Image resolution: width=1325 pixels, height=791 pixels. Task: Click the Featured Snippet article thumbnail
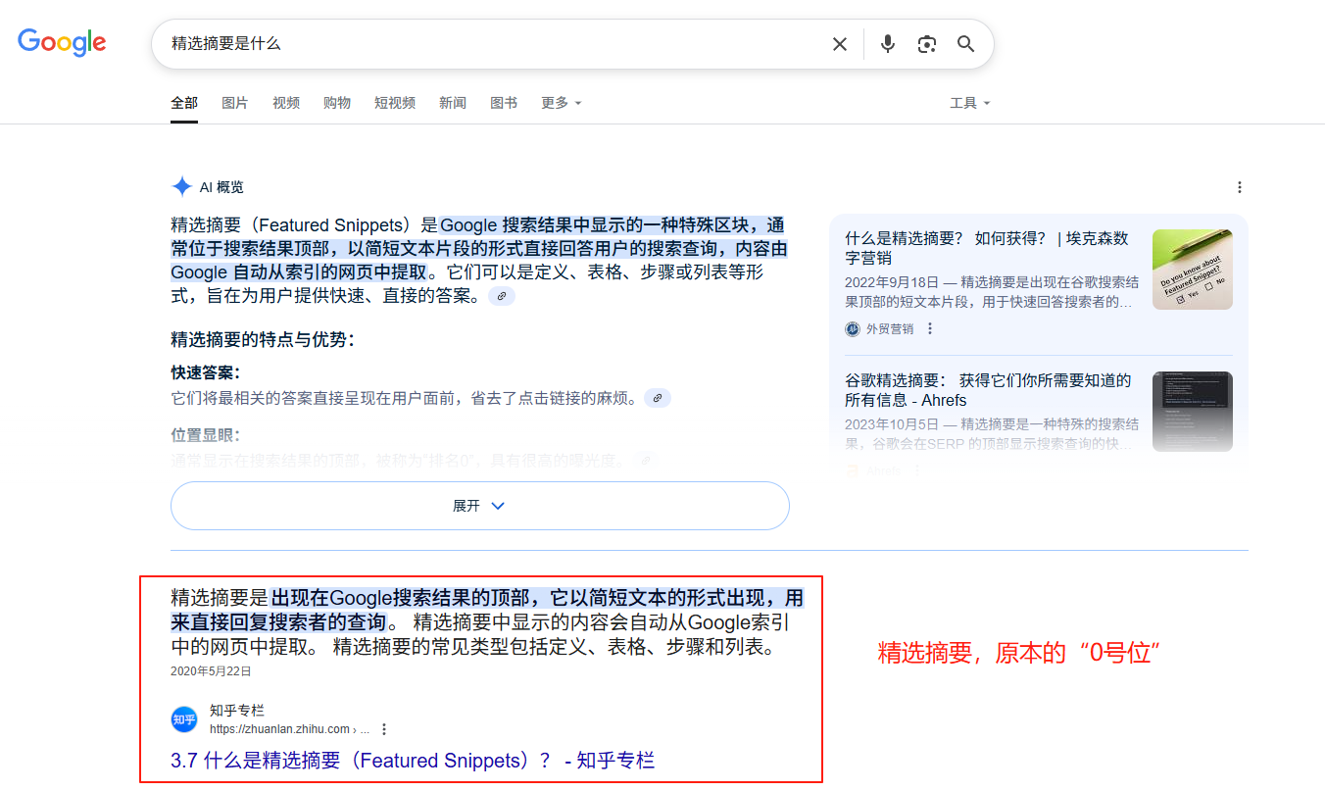(1192, 270)
